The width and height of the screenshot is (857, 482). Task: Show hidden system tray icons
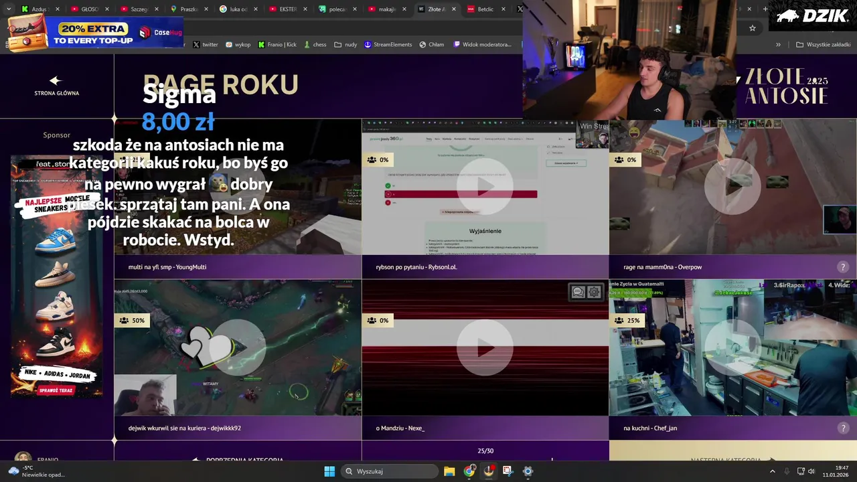click(772, 471)
